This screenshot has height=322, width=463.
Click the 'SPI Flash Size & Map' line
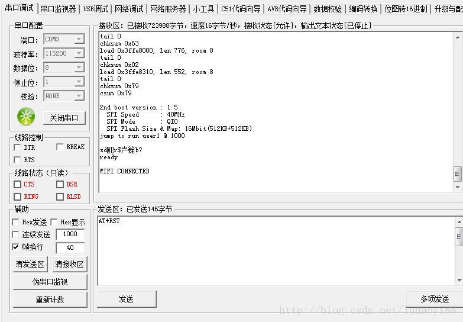point(179,128)
